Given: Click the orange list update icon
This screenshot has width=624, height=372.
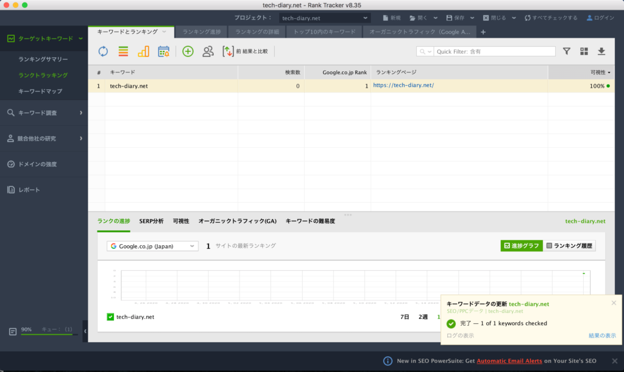Looking at the screenshot, I should click(123, 51).
